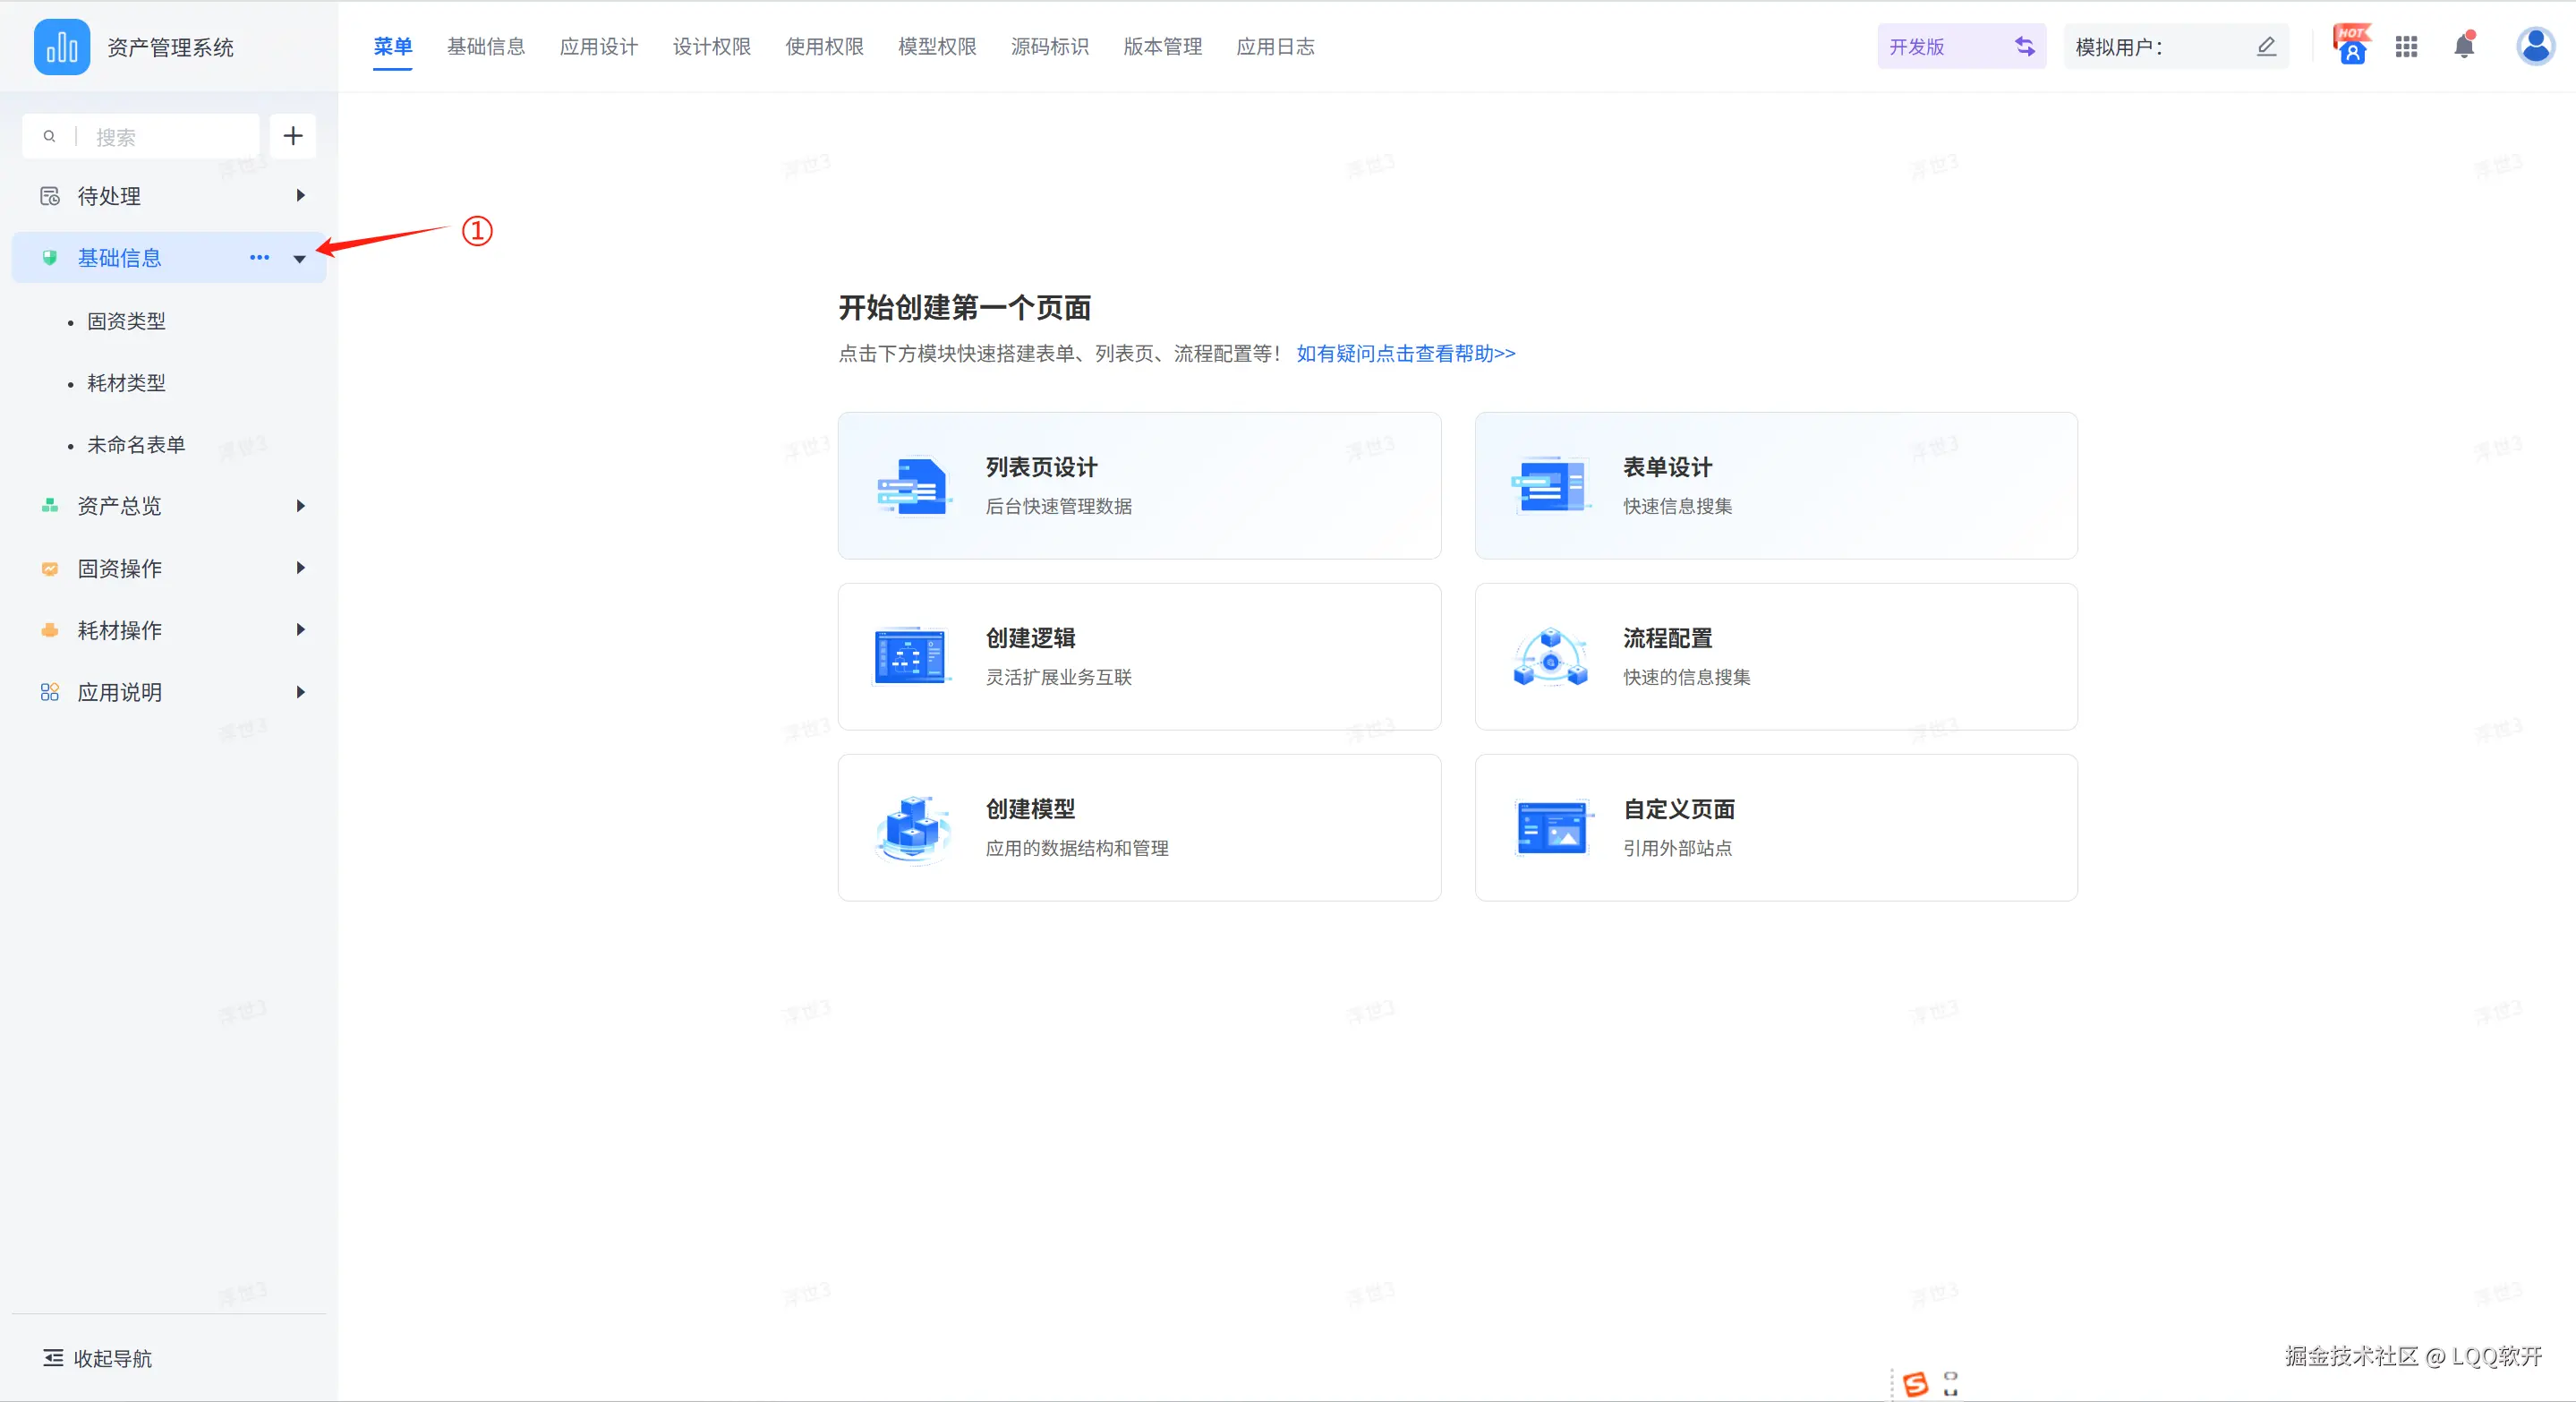This screenshot has width=2576, height=1402.
Task: Click the edit pencil for 模拟用户
Action: pos(2266,47)
